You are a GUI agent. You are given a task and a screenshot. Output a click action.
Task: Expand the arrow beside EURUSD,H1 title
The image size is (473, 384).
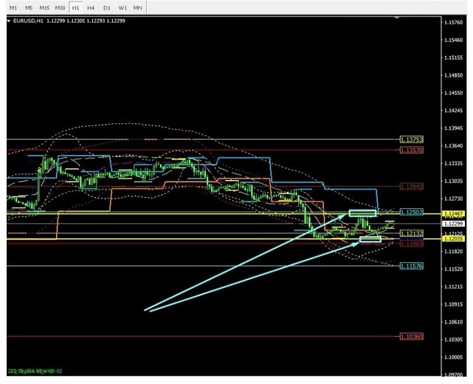coord(10,21)
